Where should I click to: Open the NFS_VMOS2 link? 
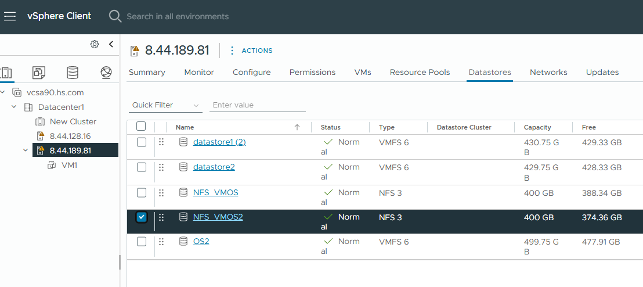[218, 217]
